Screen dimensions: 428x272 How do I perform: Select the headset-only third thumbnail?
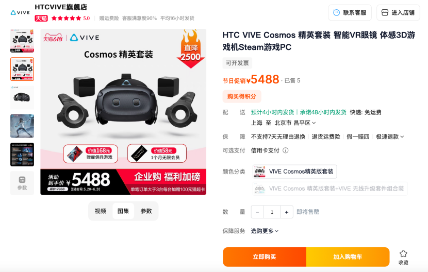pyautogui.click(x=22, y=97)
